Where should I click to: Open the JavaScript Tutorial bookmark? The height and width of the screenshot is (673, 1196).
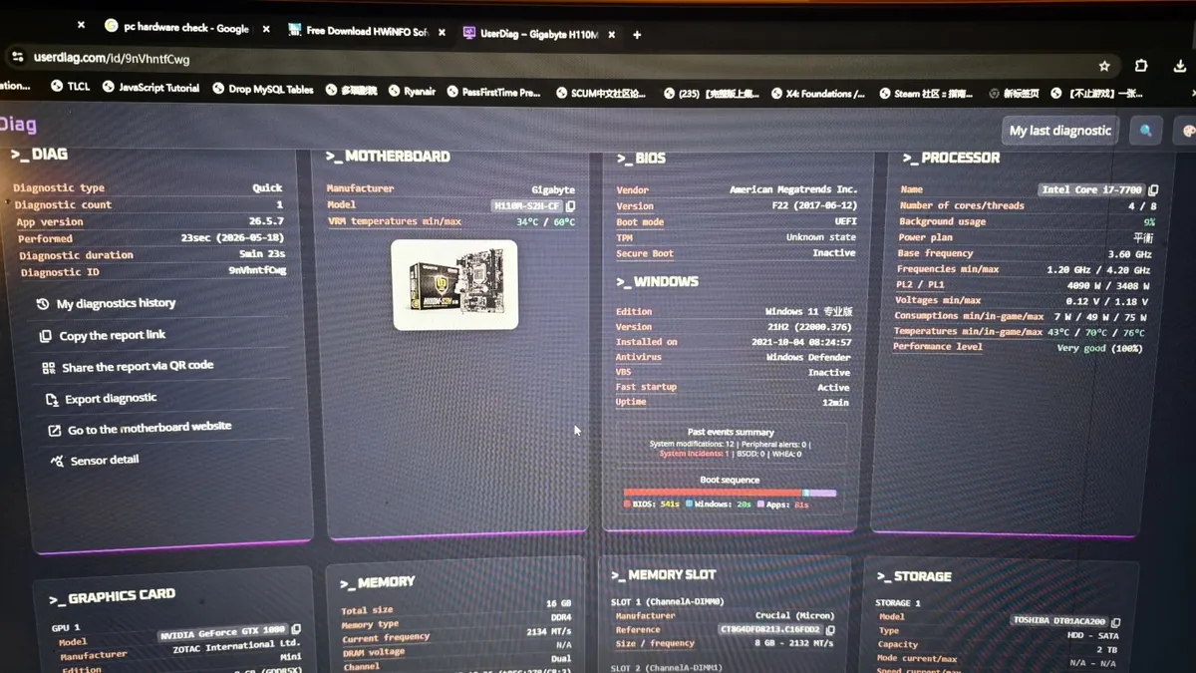pyautogui.click(x=149, y=88)
